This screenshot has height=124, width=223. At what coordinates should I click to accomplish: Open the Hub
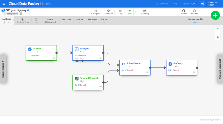[x=175, y=4]
